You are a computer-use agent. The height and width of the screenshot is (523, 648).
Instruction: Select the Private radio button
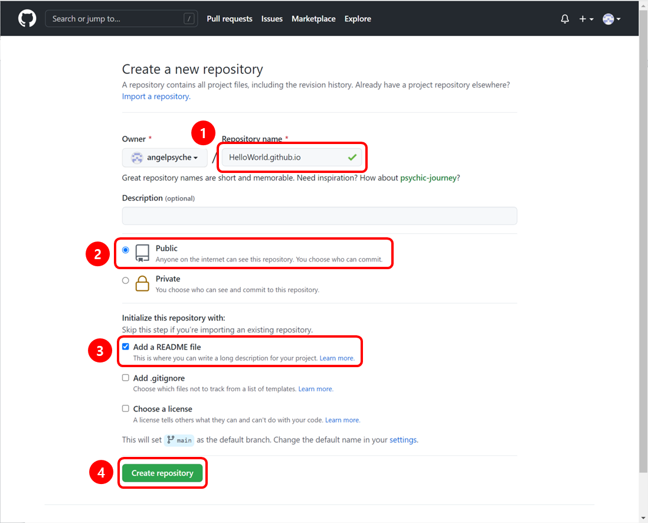click(x=126, y=280)
